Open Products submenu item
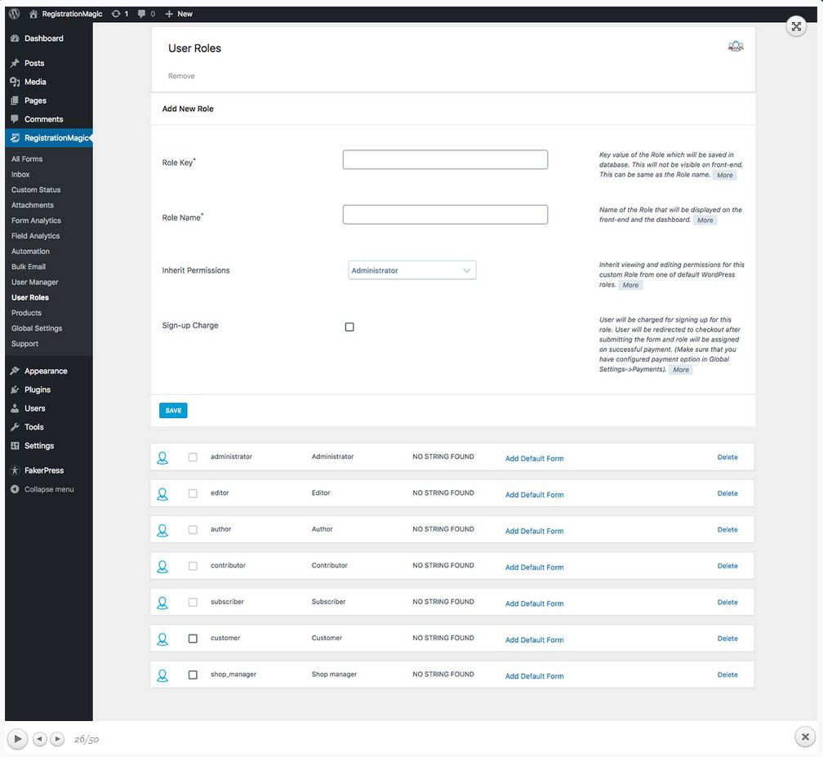 point(26,313)
